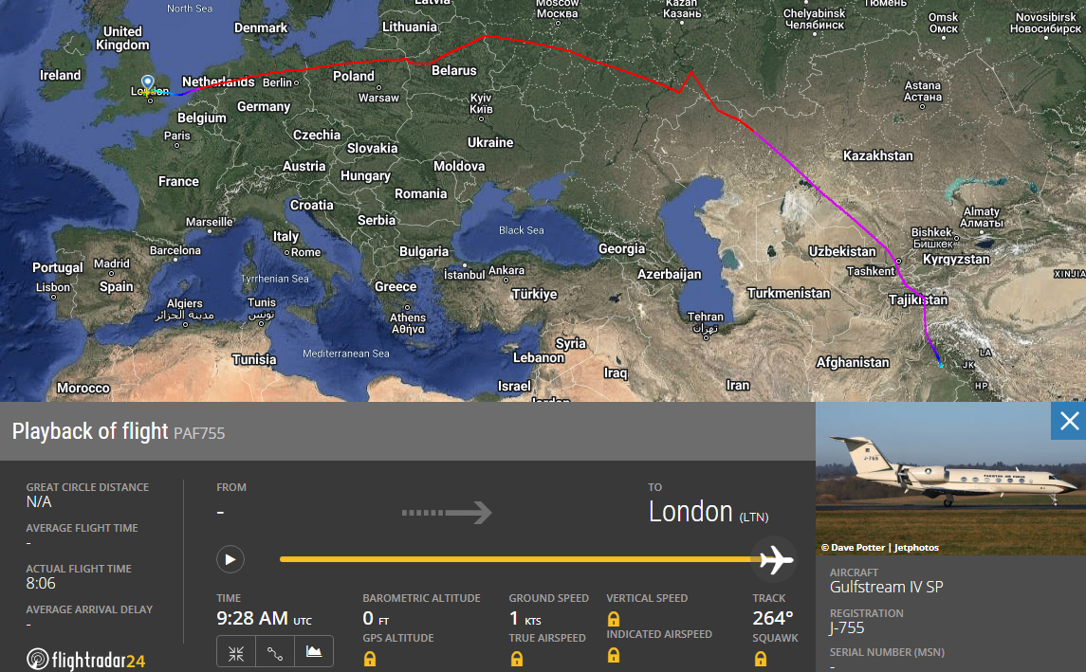The height and width of the screenshot is (672, 1086).
Task: Click the Kazakhstan label on the map
Action: 877,155
